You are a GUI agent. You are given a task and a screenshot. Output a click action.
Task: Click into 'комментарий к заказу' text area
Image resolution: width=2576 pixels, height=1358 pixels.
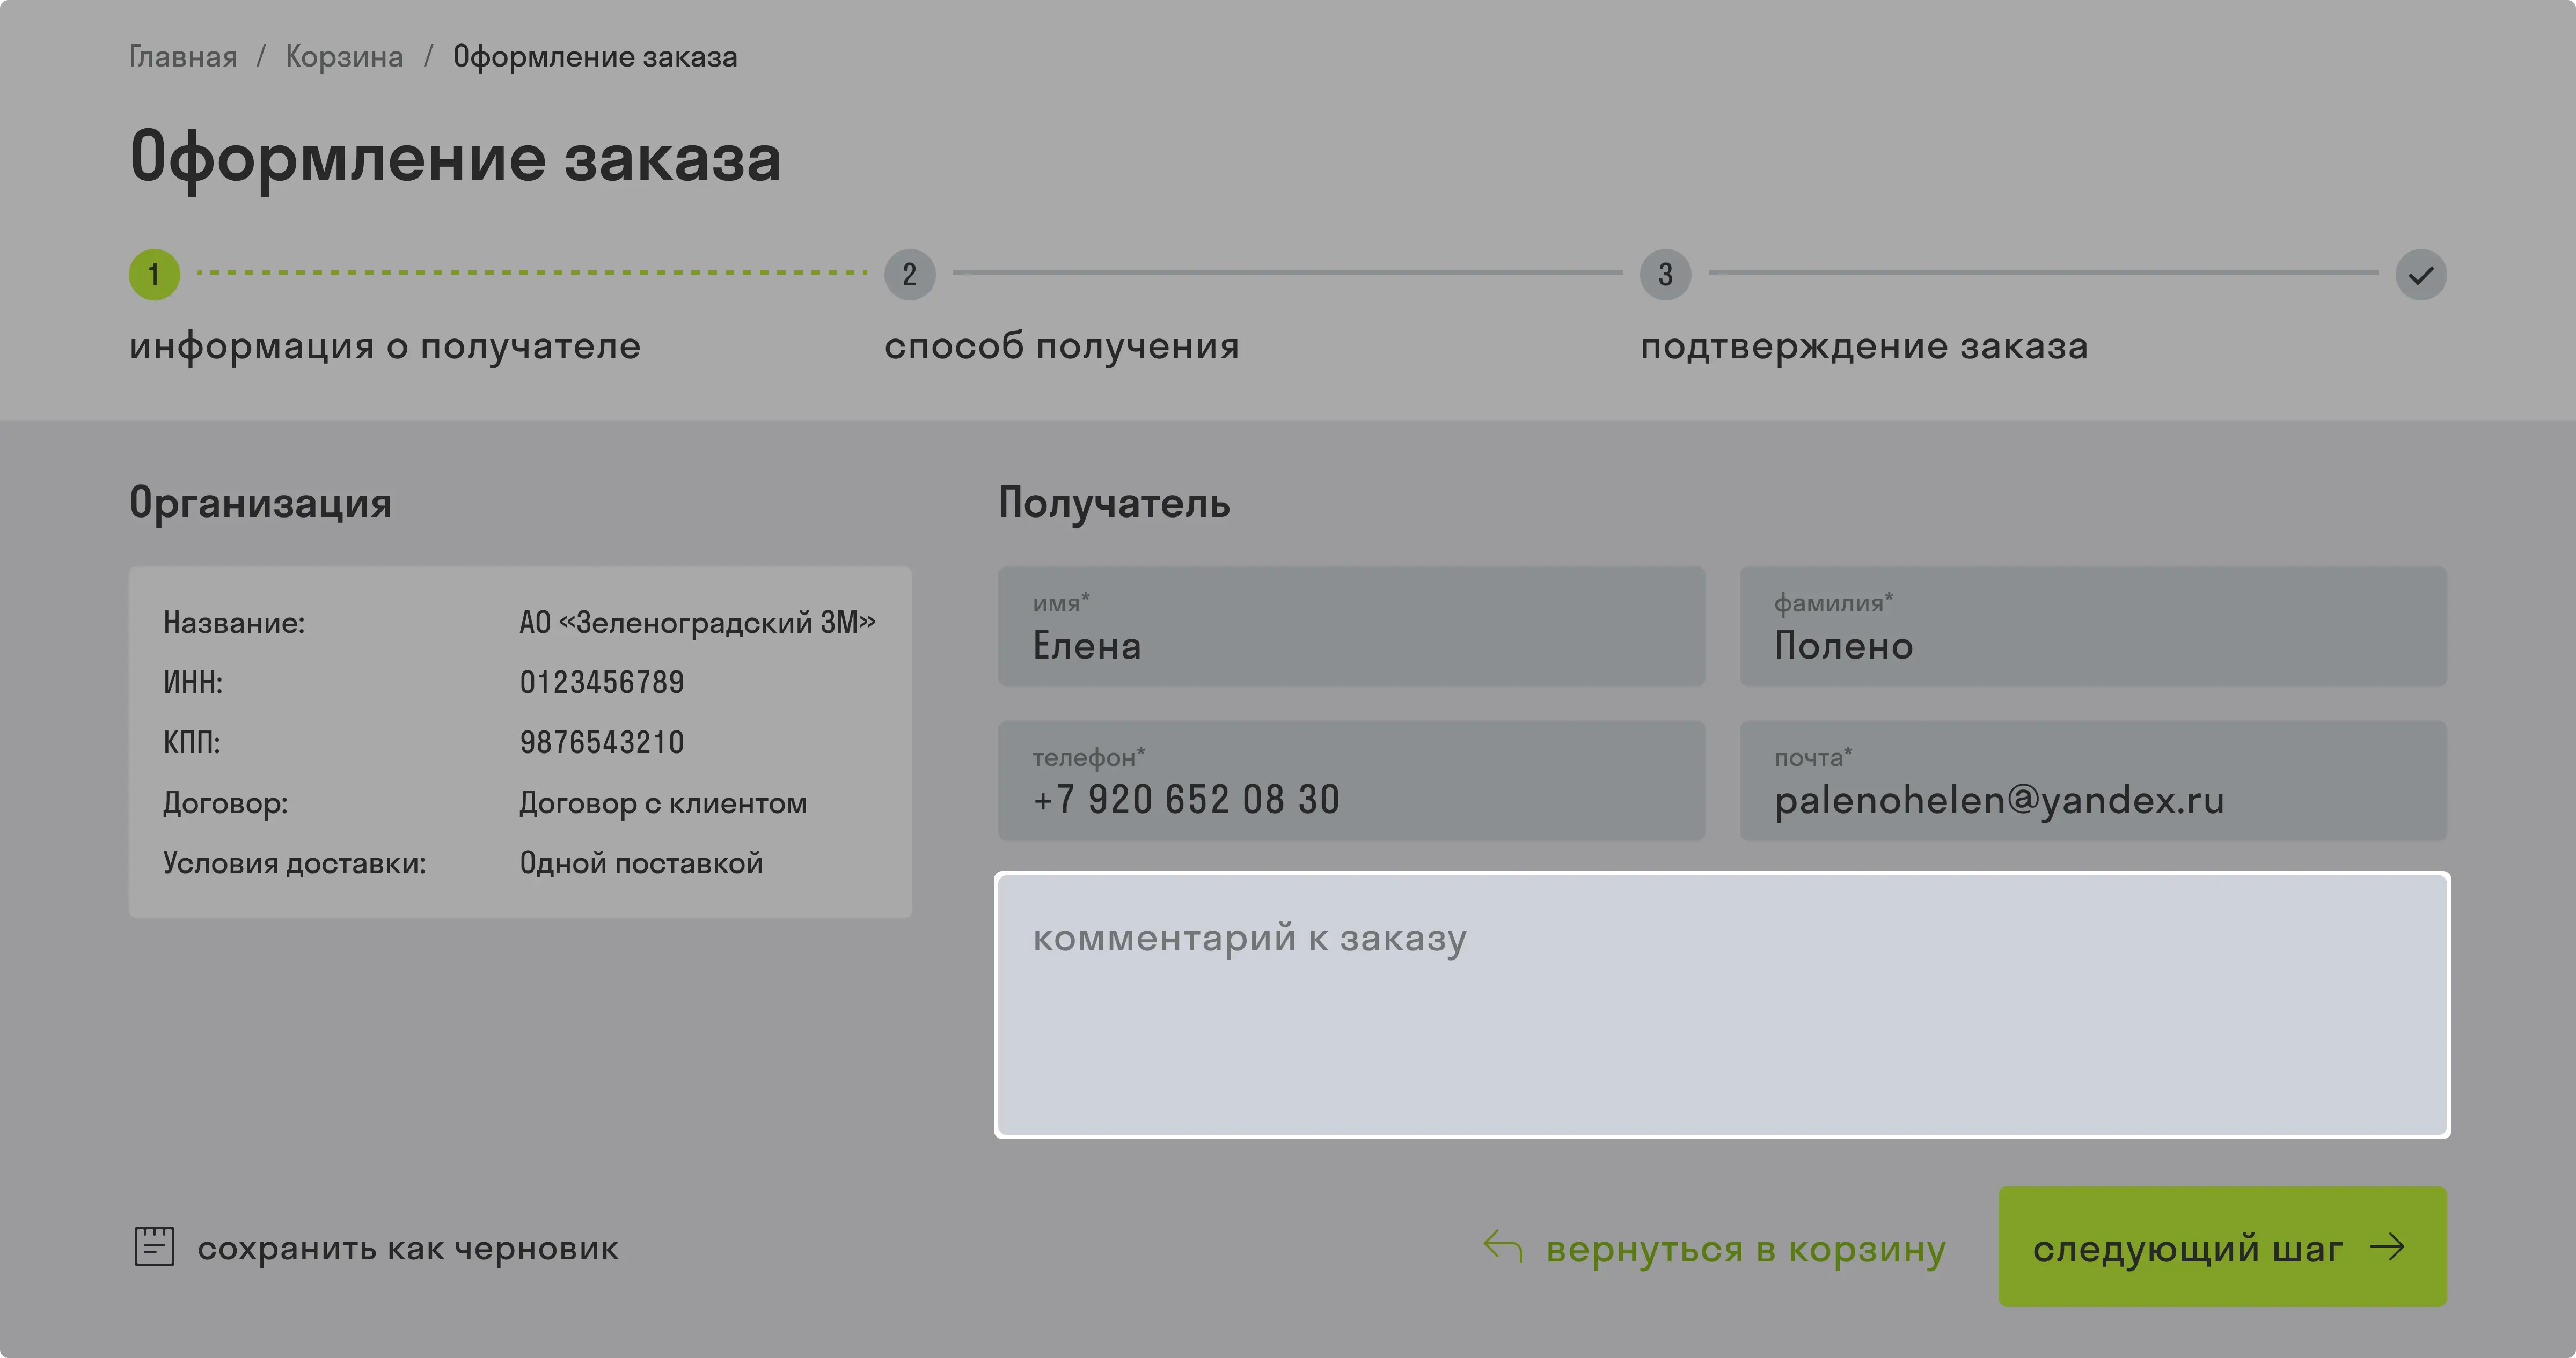(x=1722, y=1004)
